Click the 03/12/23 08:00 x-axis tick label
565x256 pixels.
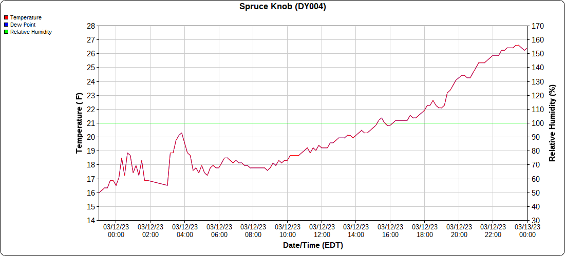pyautogui.click(x=253, y=230)
